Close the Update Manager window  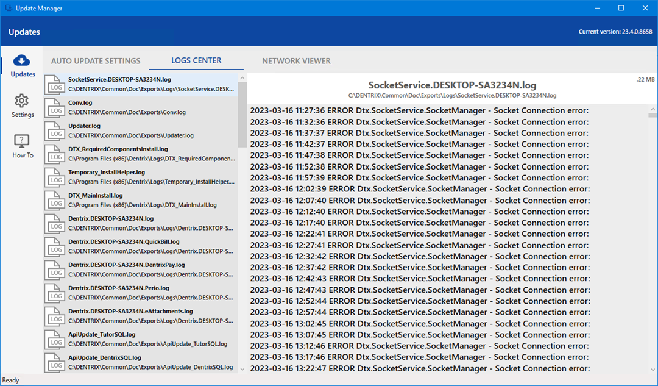[x=645, y=8]
